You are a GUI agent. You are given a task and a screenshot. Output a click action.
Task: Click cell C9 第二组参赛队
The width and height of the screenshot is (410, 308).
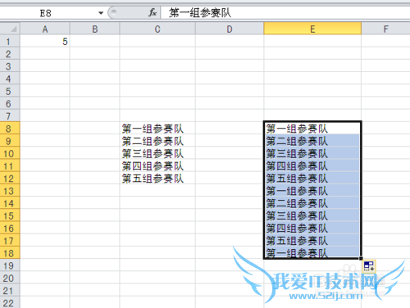[157, 141]
